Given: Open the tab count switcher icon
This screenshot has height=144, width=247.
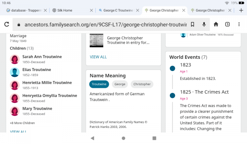Looking at the screenshot, I should point(227,24).
